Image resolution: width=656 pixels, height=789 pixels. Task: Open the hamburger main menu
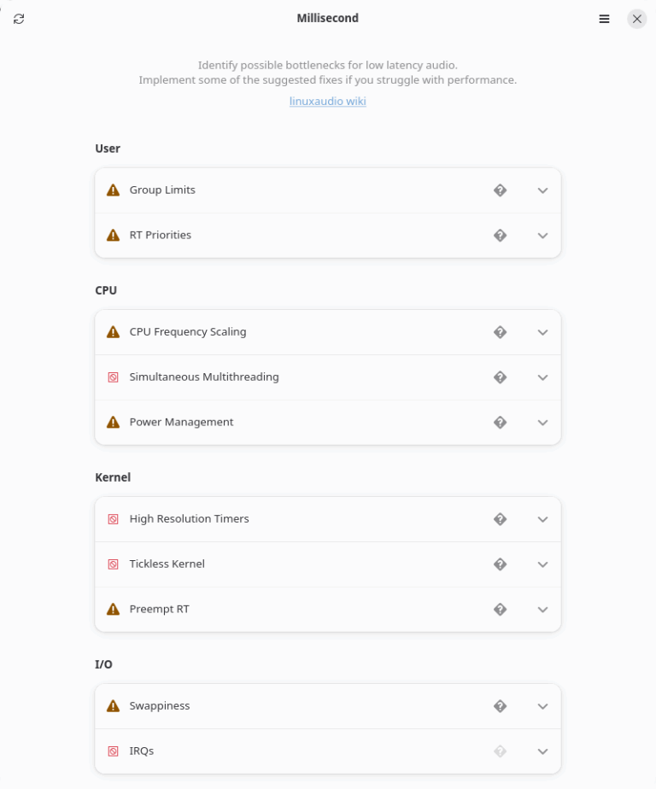coord(604,19)
